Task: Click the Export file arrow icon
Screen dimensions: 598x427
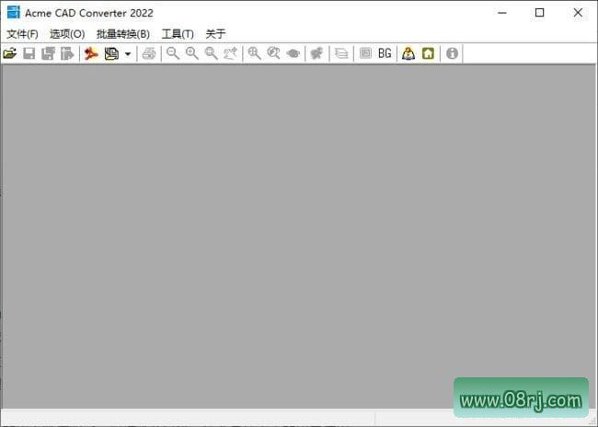Action: coord(67,53)
